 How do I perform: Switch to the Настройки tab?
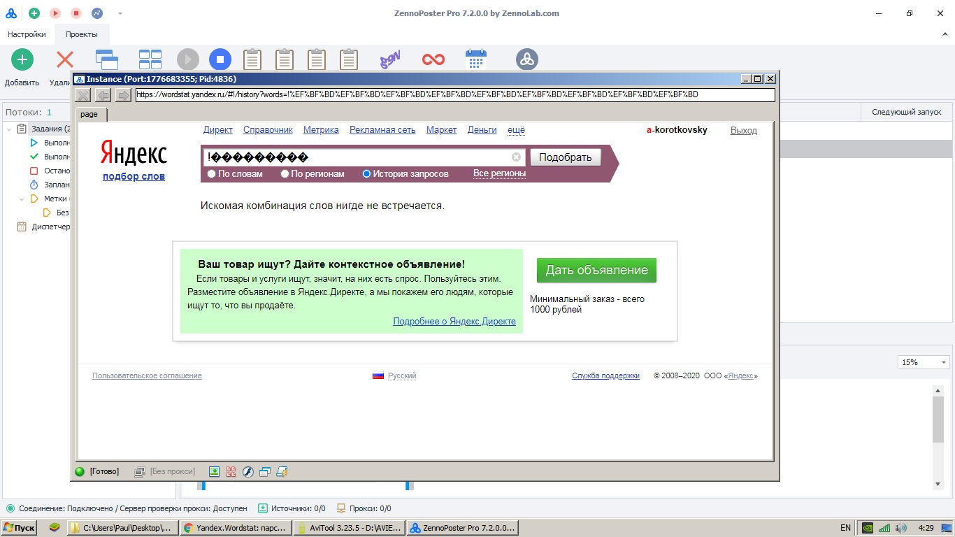click(27, 34)
